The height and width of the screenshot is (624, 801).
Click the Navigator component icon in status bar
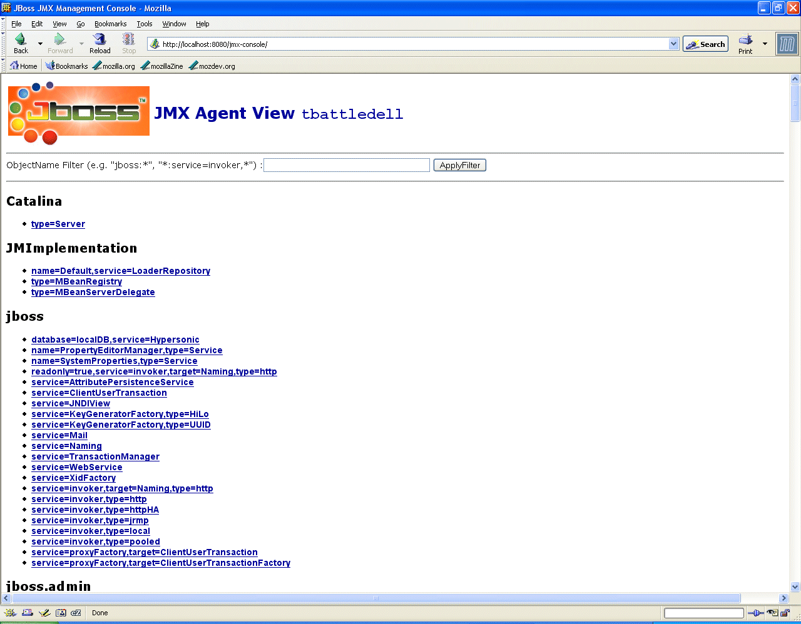click(x=10, y=613)
